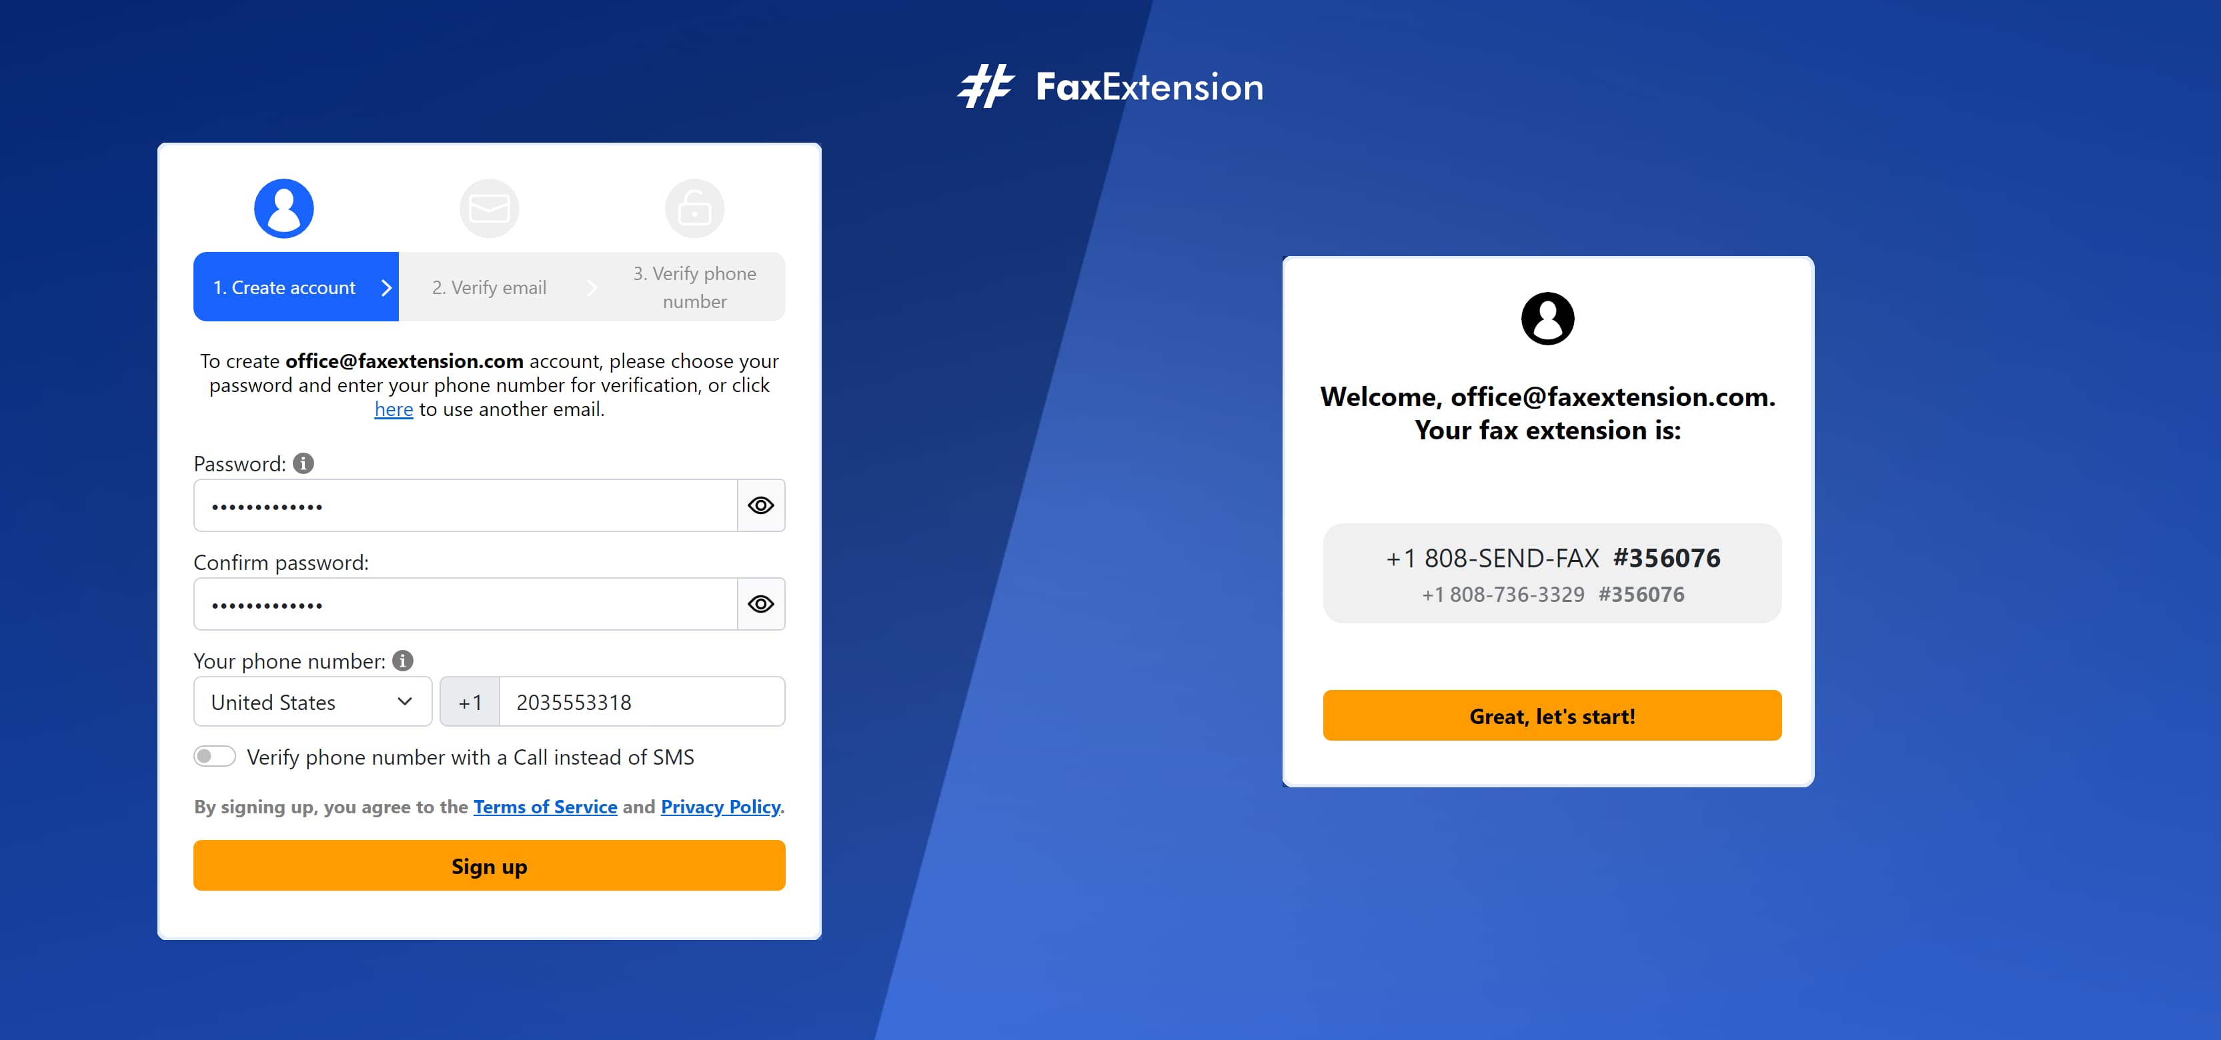Show password by clicking eye icon
This screenshot has width=2221, height=1040.
pyautogui.click(x=759, y=505)
